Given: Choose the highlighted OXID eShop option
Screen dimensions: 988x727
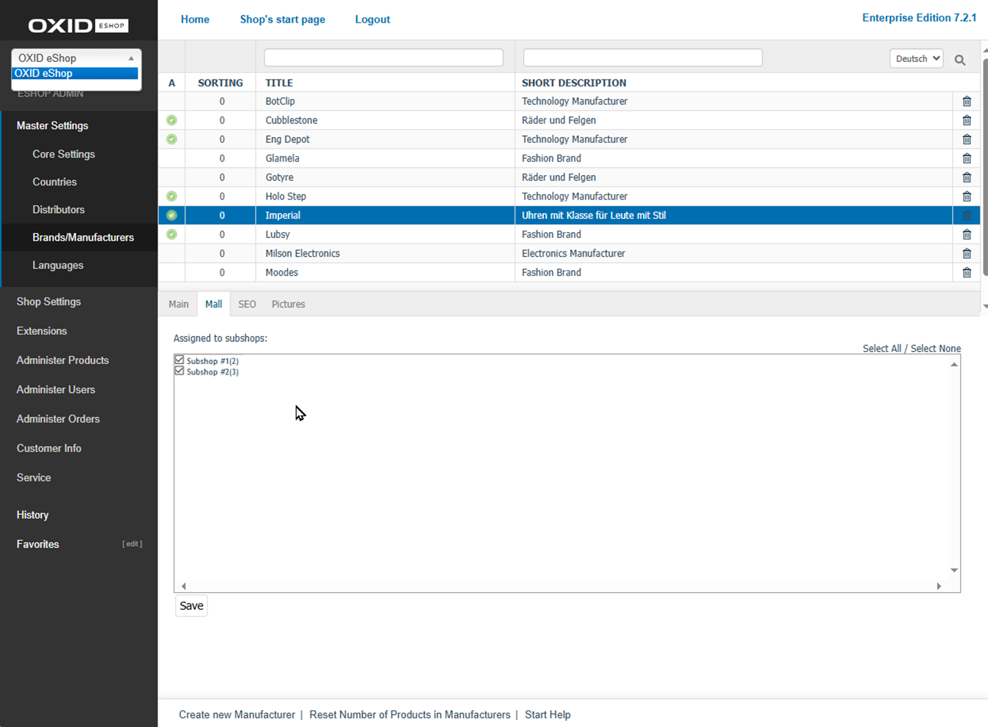Looking at the screenshot, I should tap(75, 74).
